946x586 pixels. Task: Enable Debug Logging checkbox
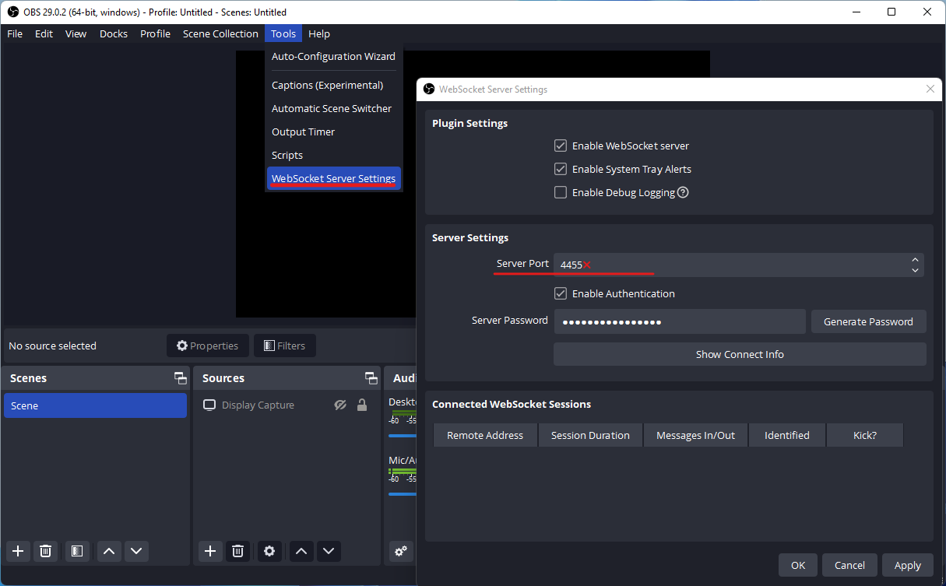click(560, 192)
